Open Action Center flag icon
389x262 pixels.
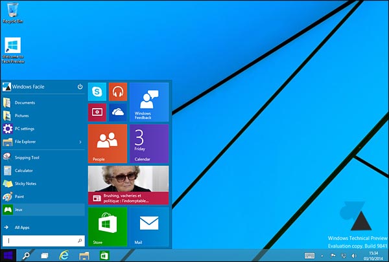click(333, 256)
